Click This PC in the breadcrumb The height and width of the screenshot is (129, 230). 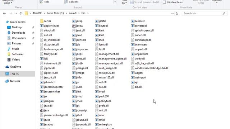(37, 13)
